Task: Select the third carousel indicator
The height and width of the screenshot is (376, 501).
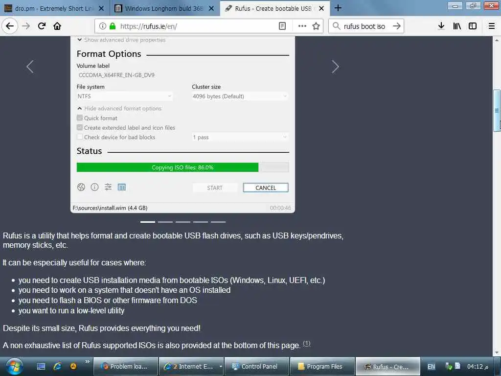Action: click(x=183, y=222)
